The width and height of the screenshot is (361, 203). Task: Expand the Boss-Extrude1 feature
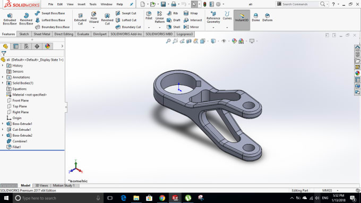pyautogui.click(x=3, y=124)
